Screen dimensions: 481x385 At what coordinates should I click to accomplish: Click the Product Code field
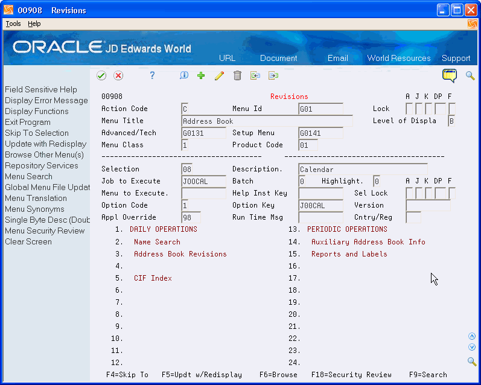(308, 145)
